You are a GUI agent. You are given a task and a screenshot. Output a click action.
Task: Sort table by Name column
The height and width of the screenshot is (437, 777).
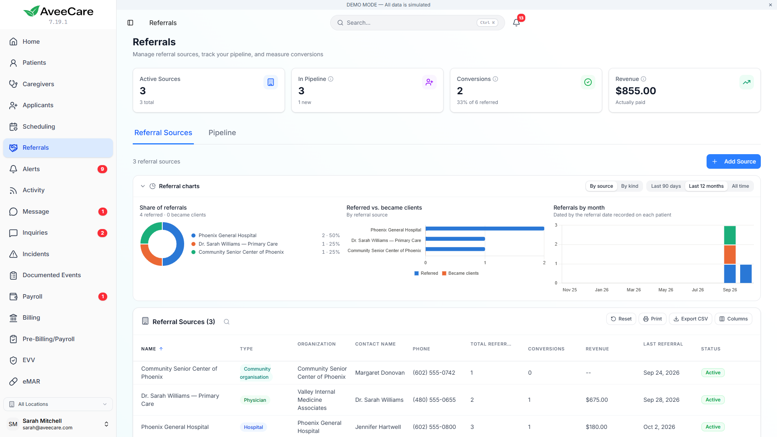coord(152,349)
